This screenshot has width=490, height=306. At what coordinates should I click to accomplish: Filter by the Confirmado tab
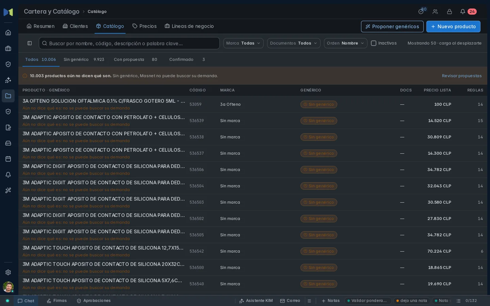point(187,60)
